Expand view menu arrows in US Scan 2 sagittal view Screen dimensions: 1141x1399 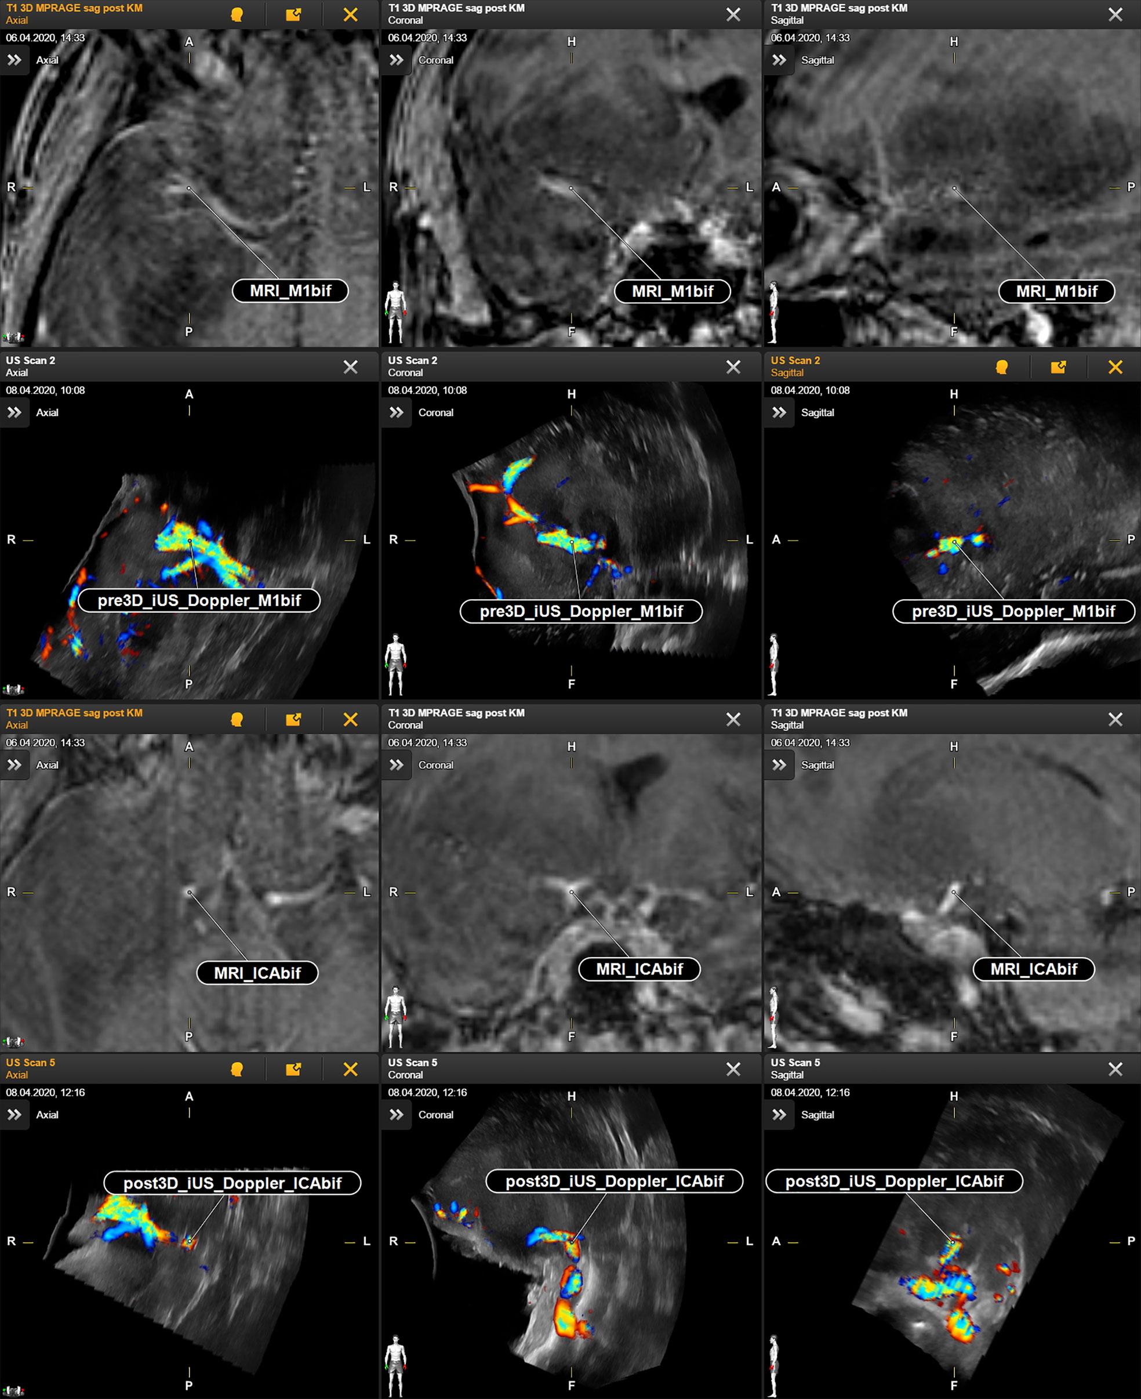(779, 412)
